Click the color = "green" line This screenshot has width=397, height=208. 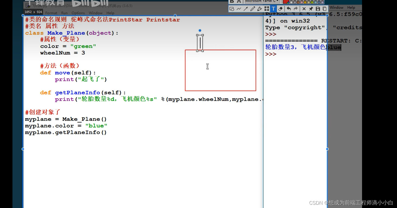(x=68, y=46)
